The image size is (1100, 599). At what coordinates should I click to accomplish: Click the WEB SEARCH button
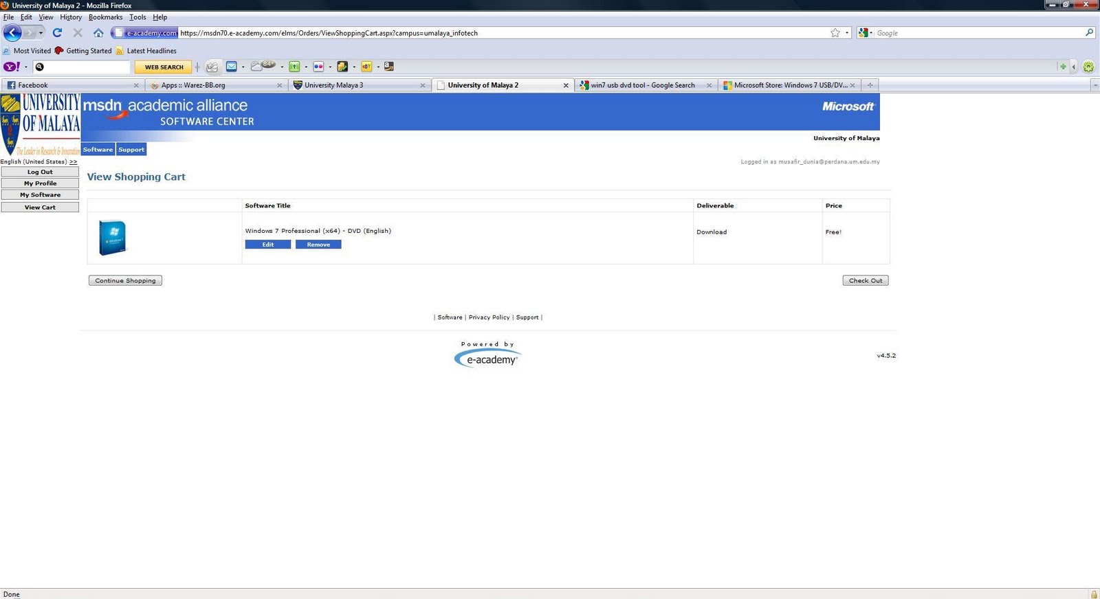[x=164, y=67]
